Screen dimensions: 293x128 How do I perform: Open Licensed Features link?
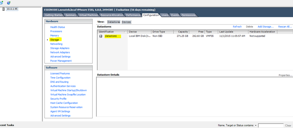tap(60, 74)
